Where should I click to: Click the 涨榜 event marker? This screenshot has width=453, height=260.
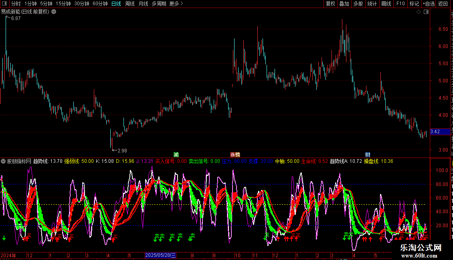click(235, 155)
